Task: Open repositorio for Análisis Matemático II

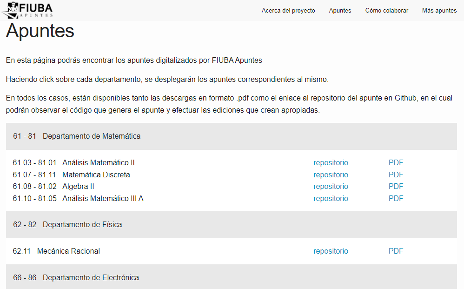Action: point(331,163)
